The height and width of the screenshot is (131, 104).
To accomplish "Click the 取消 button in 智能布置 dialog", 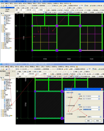I will tap(97, 121).
